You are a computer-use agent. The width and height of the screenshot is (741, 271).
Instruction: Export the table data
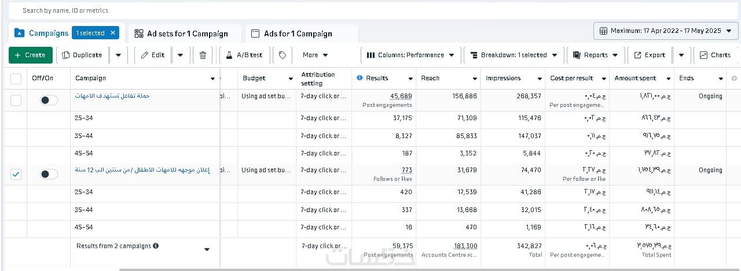650,55
